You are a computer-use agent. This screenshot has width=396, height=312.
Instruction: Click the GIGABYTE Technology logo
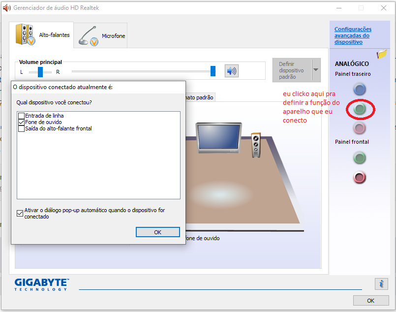tap(42, 285)
